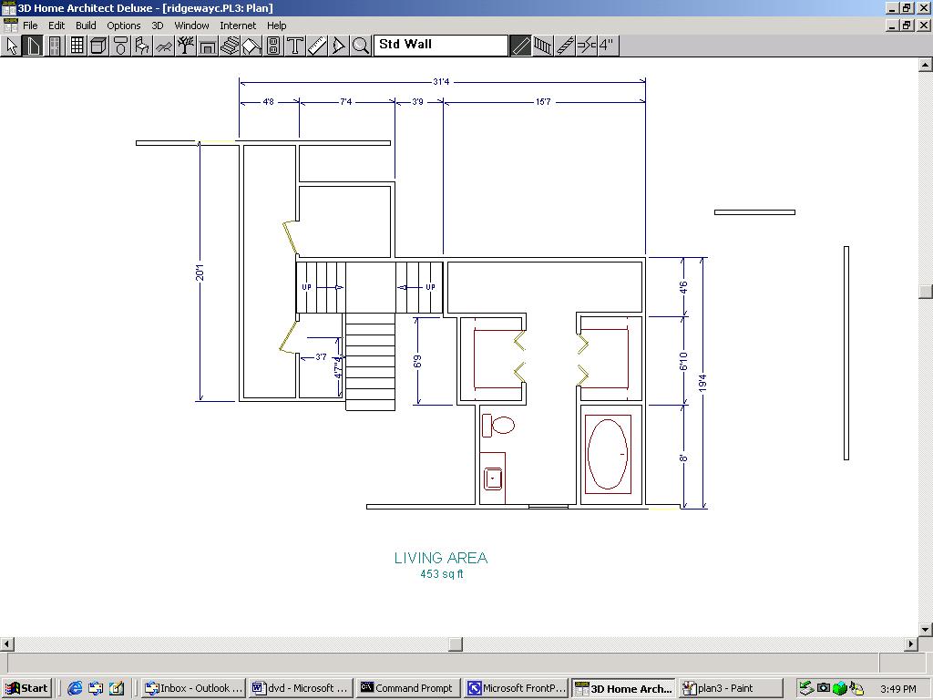Open the Internet menu
Screen dimensions: 933x700
tap(238, 26)
